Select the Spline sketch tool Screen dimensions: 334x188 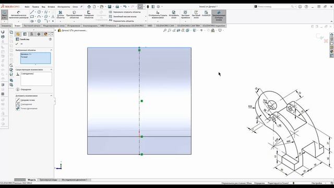pos(46,12)
